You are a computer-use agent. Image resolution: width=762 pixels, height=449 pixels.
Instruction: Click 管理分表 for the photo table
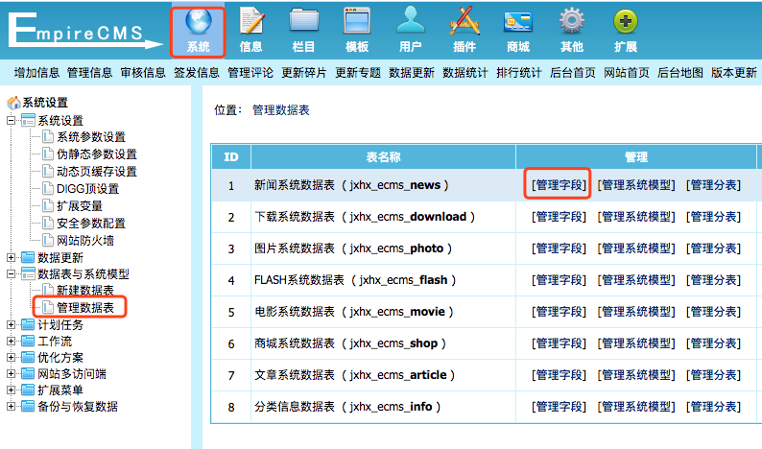click(713, 248)
